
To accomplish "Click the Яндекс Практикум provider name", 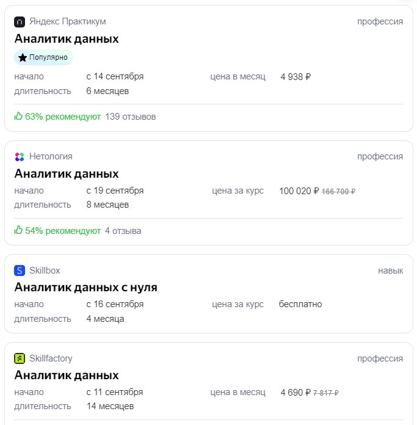I will coord(67,22).
